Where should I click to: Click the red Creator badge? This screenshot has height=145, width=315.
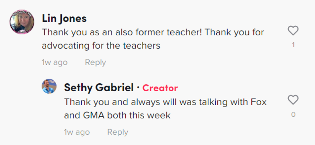[160, 88]
